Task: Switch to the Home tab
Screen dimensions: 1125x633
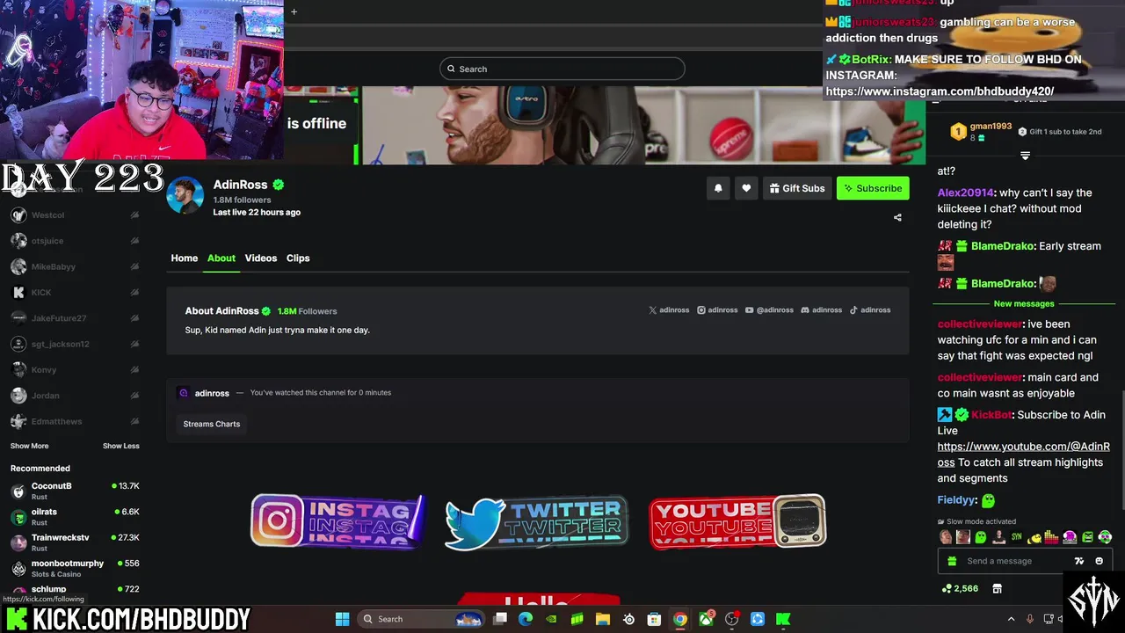Action: (x=185, y=258)
